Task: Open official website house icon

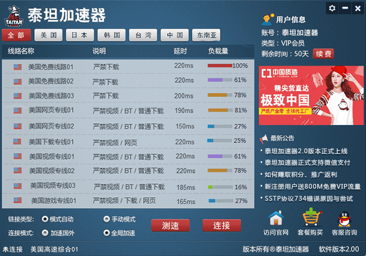Action: [276, 218]
